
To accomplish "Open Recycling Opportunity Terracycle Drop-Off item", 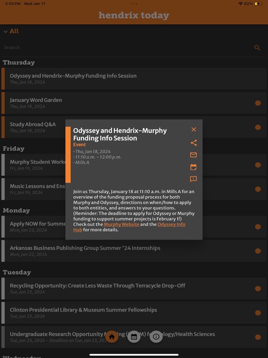I will pyautogui.click(x=134, y=289).
